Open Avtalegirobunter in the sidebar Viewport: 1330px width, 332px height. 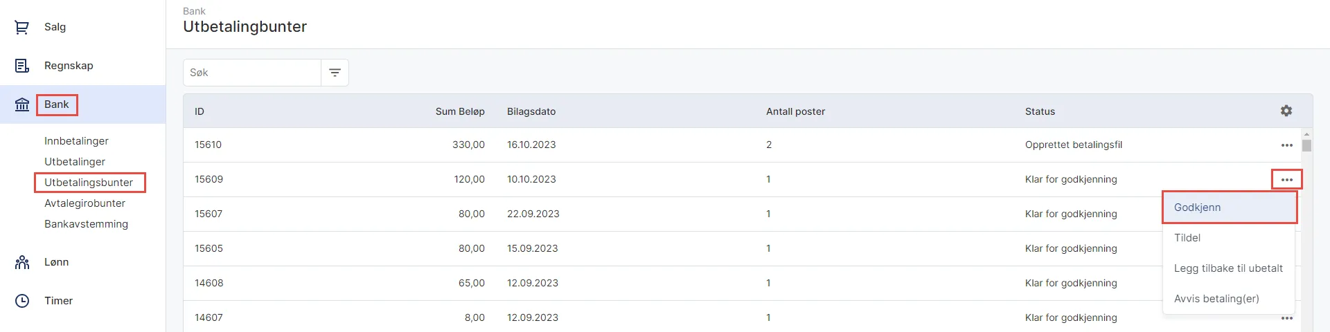[x=85, y=203]
